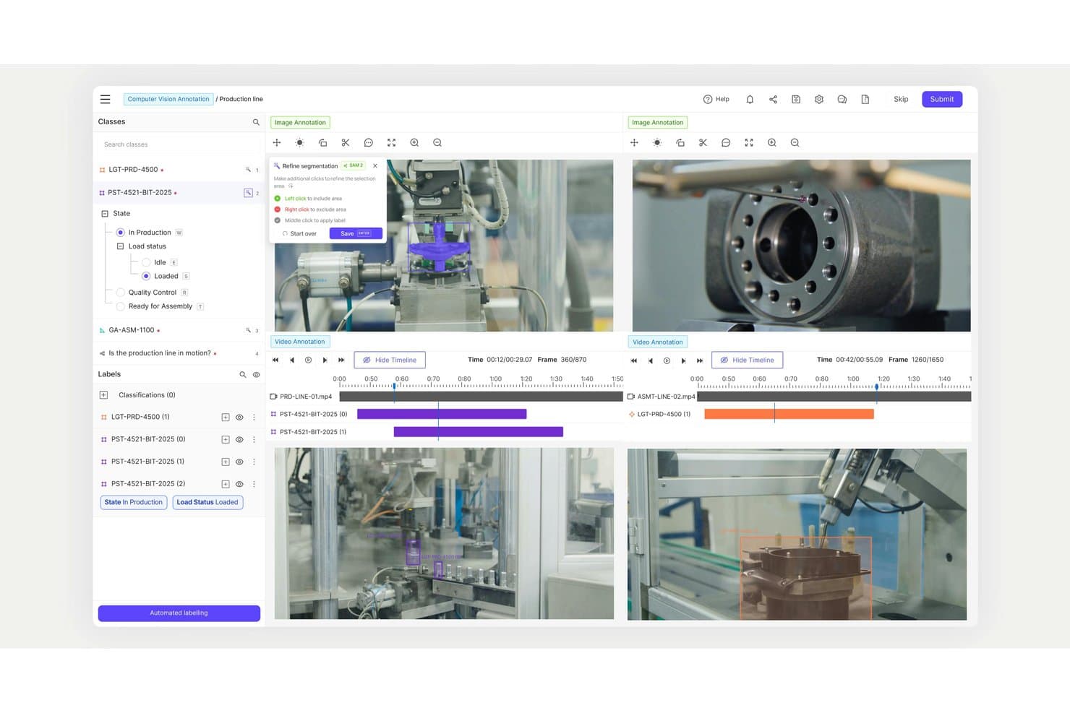This screenshot has width=1070, height=713.
Task: Click the right Video Annotation tag
Action: click(x=657, y=342)
